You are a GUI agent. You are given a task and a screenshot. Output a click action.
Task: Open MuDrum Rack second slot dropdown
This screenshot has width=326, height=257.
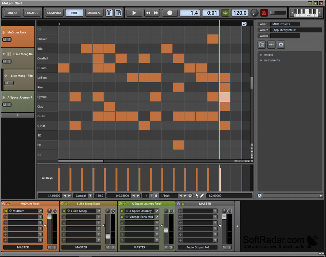(x=40, y=217)
